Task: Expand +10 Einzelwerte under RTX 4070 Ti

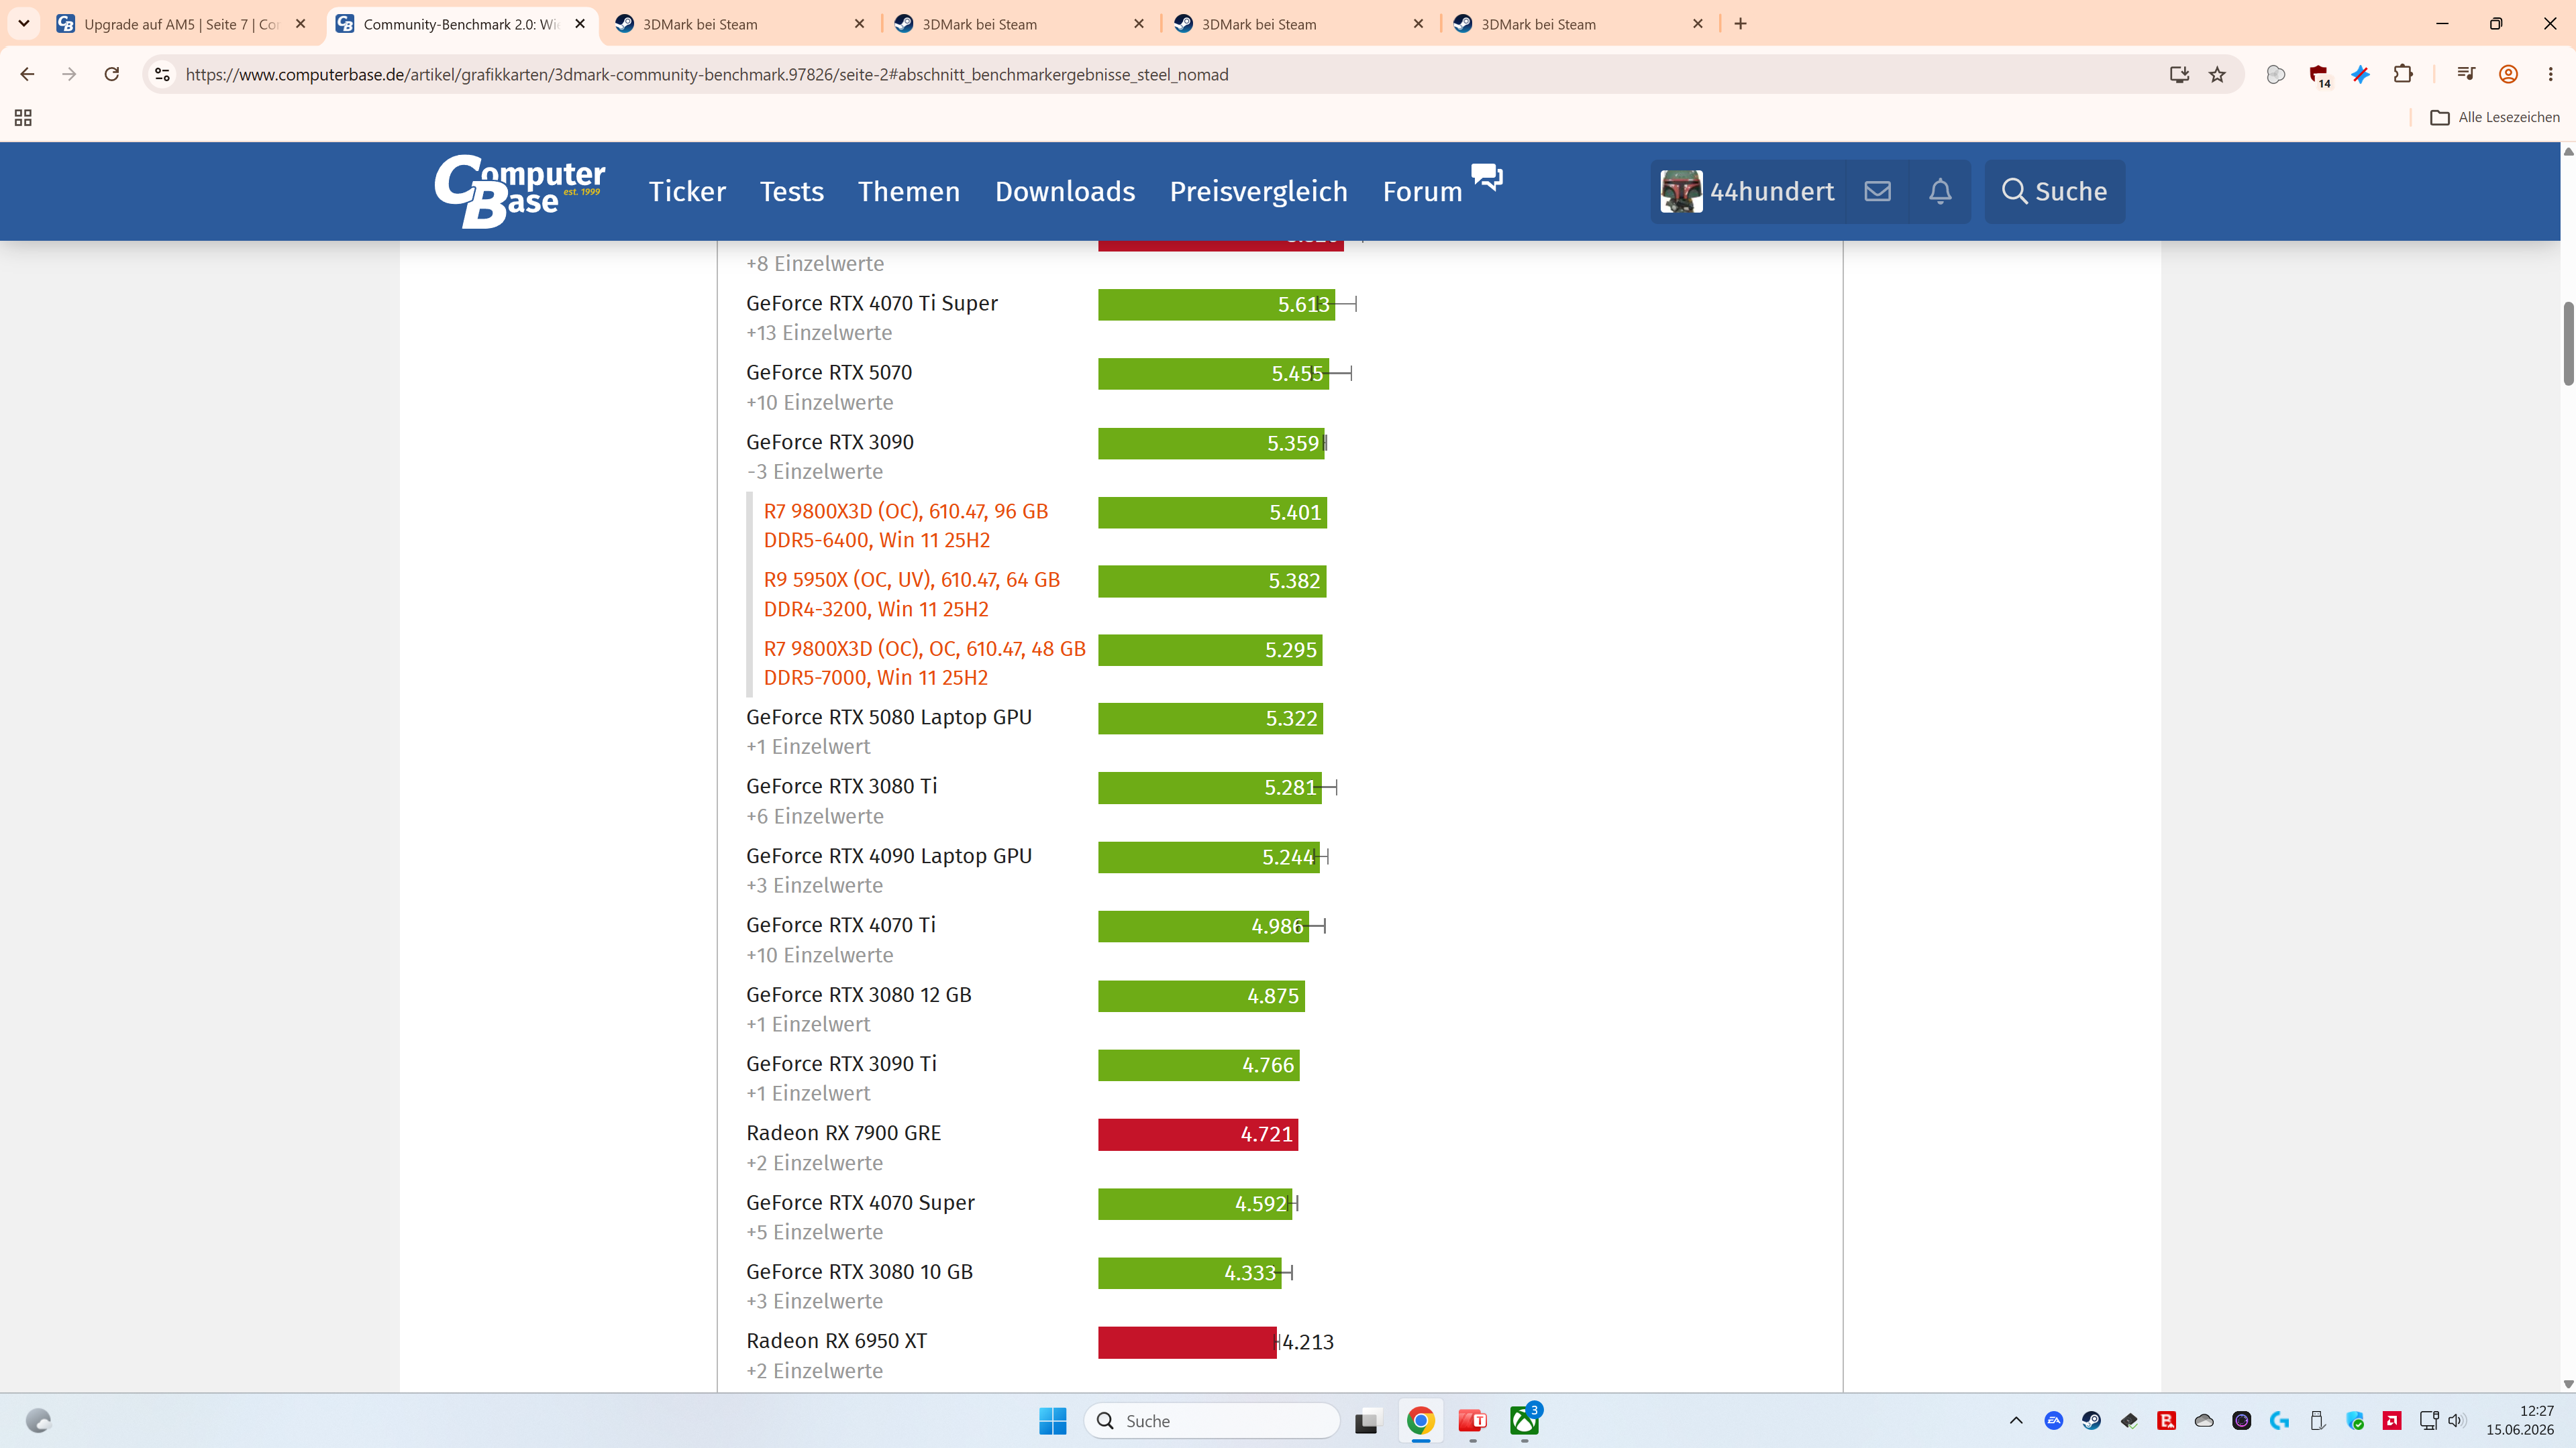Action: coord(819,955)
